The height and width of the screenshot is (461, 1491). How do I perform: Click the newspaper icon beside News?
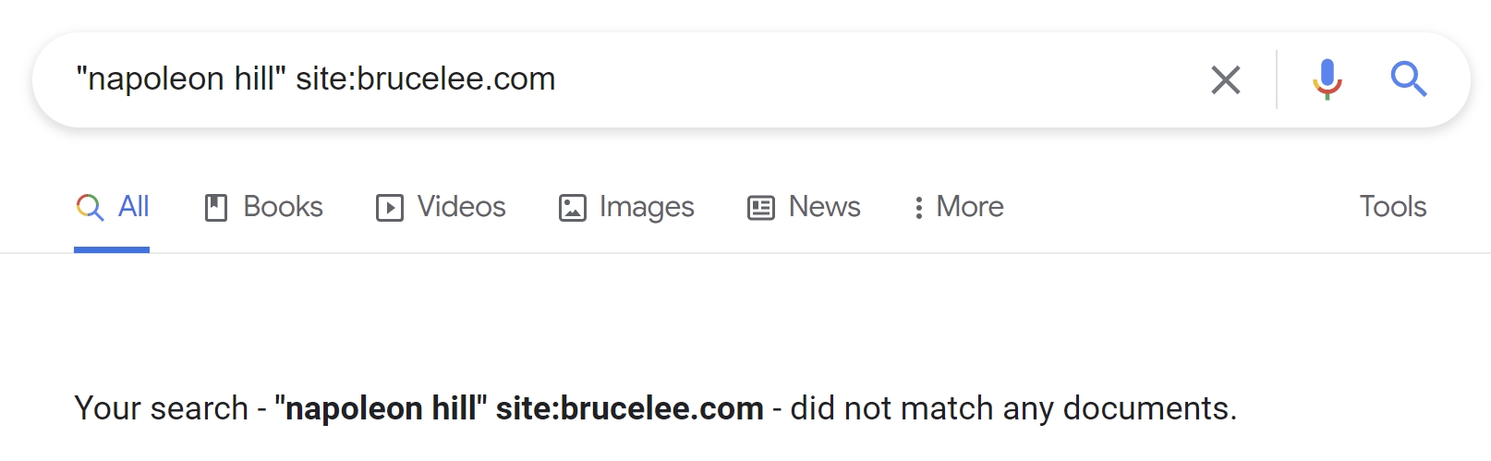click(x=760, y=208)
